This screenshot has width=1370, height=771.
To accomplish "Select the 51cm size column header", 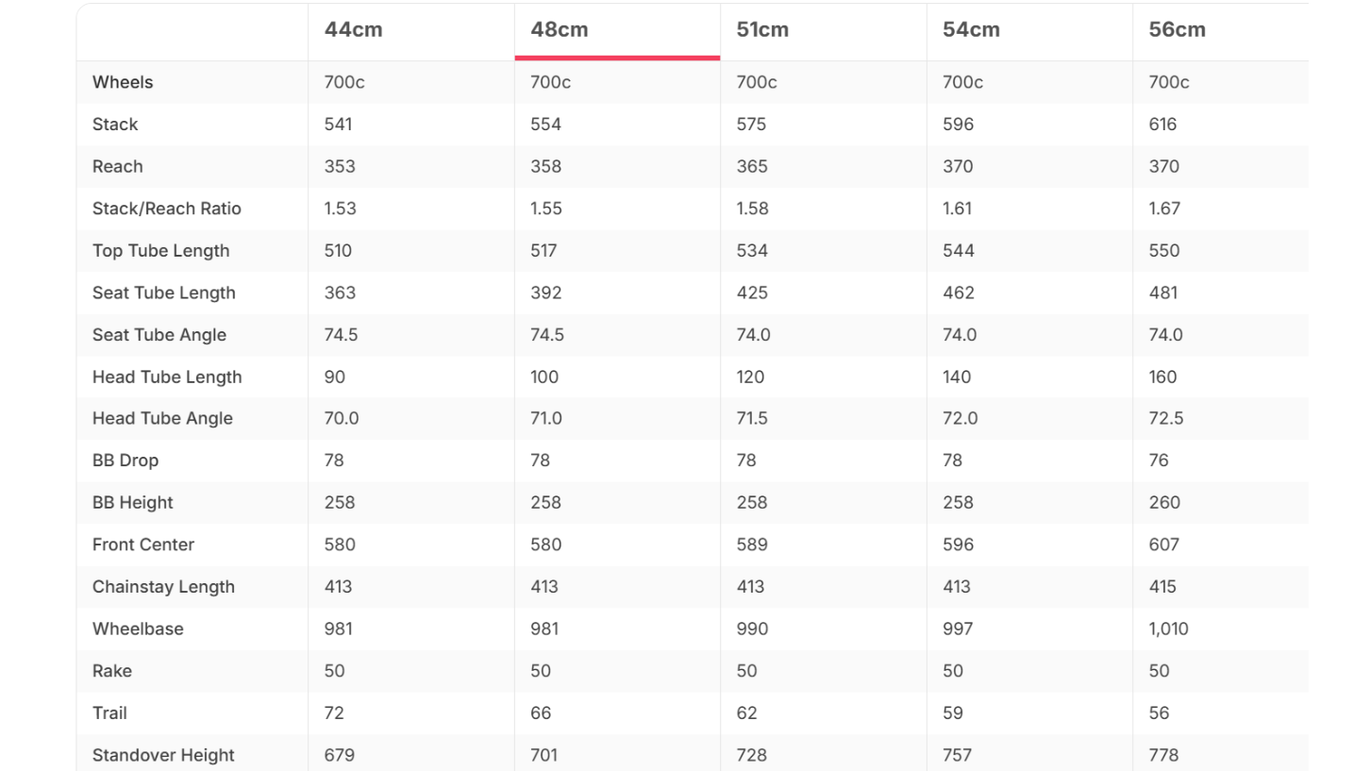I will (x=761, y=29).
